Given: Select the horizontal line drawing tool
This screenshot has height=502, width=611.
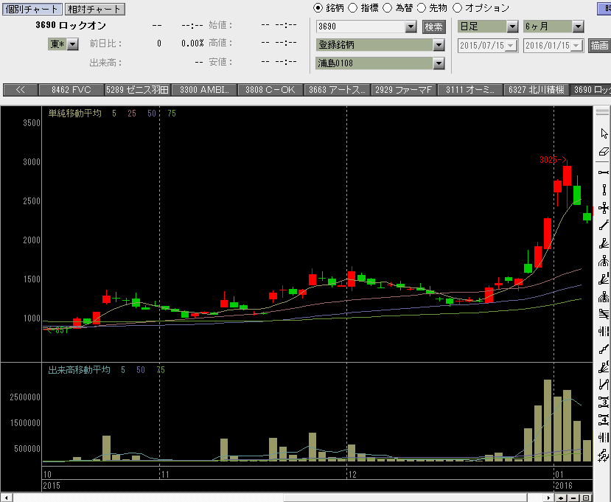Looking at the screenshot, I should (604, 172).
